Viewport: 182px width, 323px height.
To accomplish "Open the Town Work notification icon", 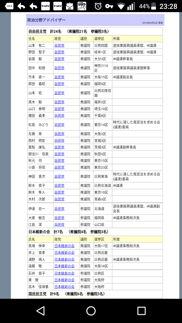I will point(82,6).
